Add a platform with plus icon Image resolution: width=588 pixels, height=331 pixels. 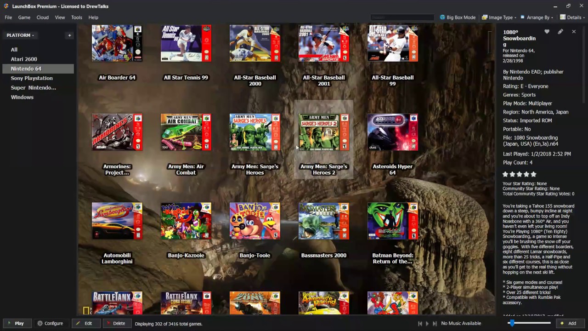tap(70, 35)
